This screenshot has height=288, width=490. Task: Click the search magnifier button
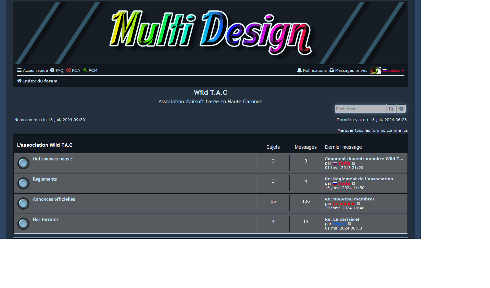coord(391,109)
